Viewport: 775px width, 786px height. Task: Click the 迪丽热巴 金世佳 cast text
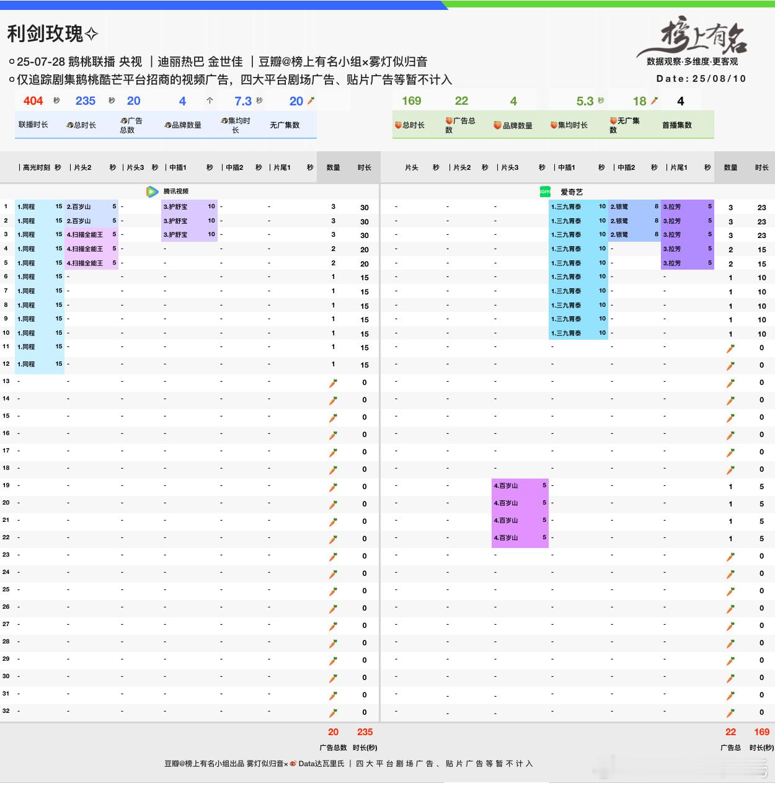coord(200,62)
